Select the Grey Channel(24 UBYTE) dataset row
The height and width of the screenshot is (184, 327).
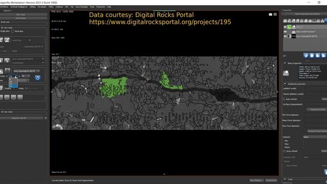(306, 36)
